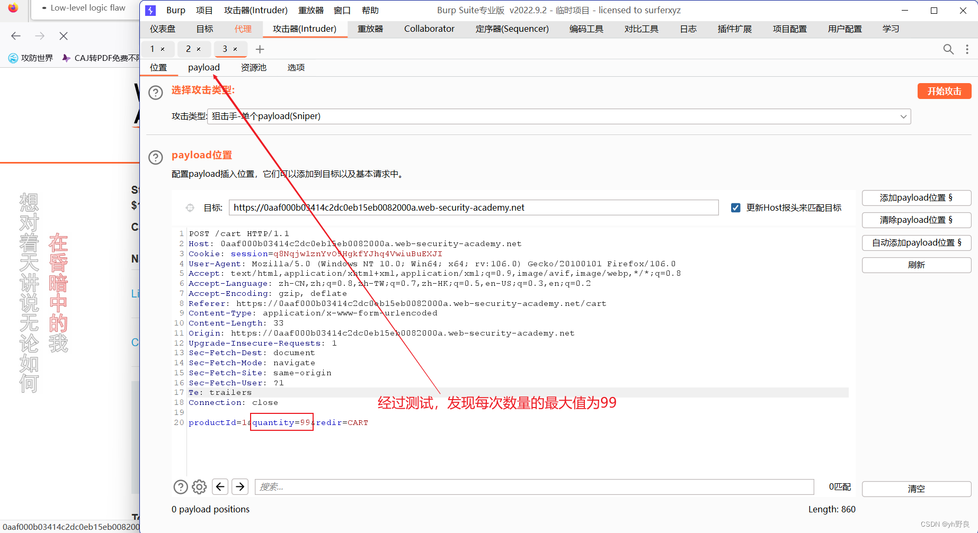978x533 pixels.
Task: Click browser forward arrow
Action: [40, 36]
